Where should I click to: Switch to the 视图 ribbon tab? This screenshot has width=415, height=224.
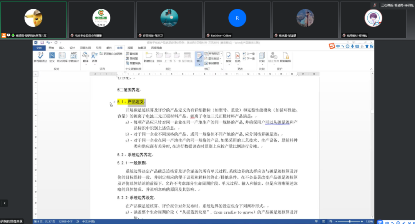click(131, 48)
